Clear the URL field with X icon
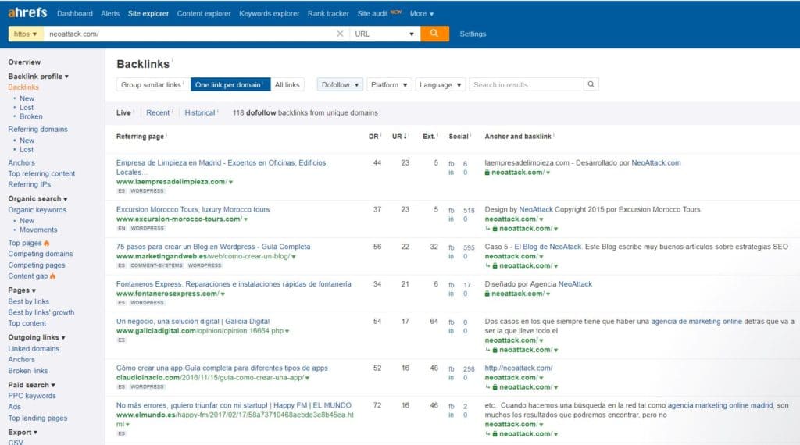Viewport: 800px width, 445px height. (340, 34)
